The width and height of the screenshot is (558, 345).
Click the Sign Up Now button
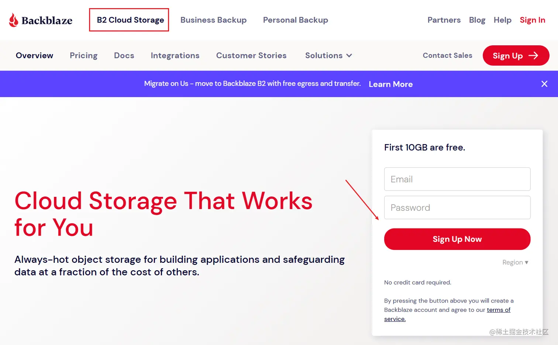457,239
